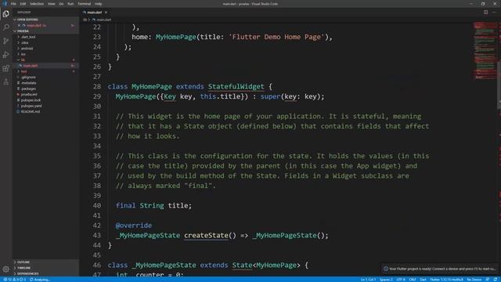Click the Flutter version status item
The height and width of the screenshot is (282, 501).
446,280
